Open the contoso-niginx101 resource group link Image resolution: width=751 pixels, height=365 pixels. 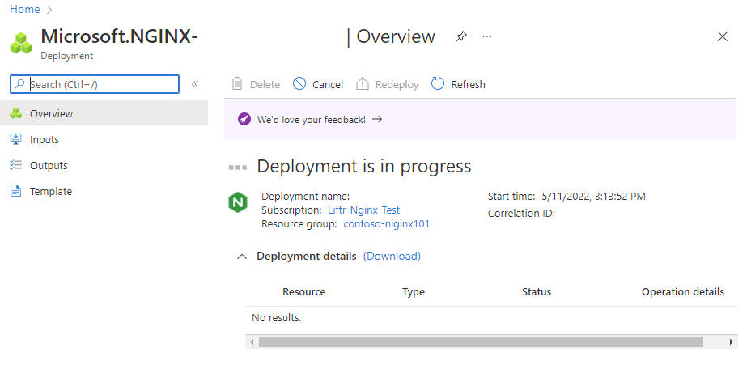pyautogui.click(x=387, y=223)
